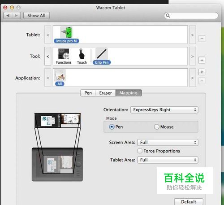This screenshot has width=224, height=205.
Task: Choose Pen mode radio button
Action: click(x=112, y=127)
